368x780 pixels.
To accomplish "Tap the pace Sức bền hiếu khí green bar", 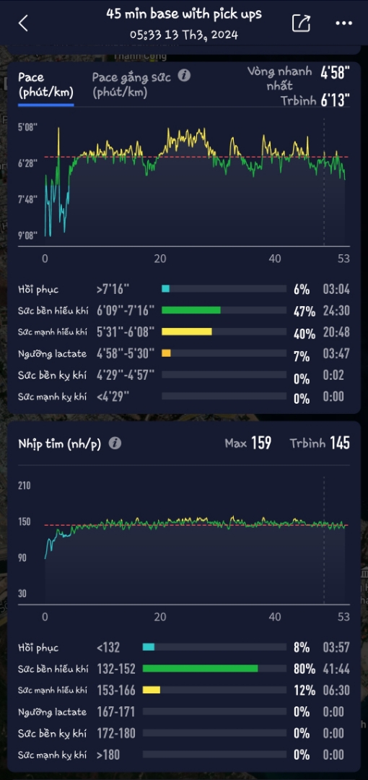I will (x=191, y=311).
